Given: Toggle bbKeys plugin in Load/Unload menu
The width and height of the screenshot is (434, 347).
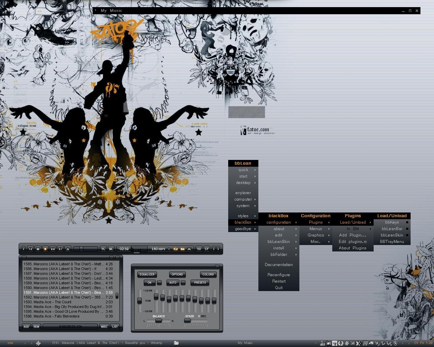Looking at the screenshot, I should [392, 222].
